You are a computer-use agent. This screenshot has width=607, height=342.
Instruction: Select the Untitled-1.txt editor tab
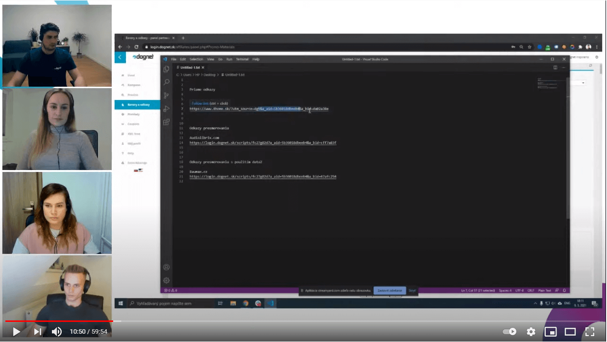190,67
